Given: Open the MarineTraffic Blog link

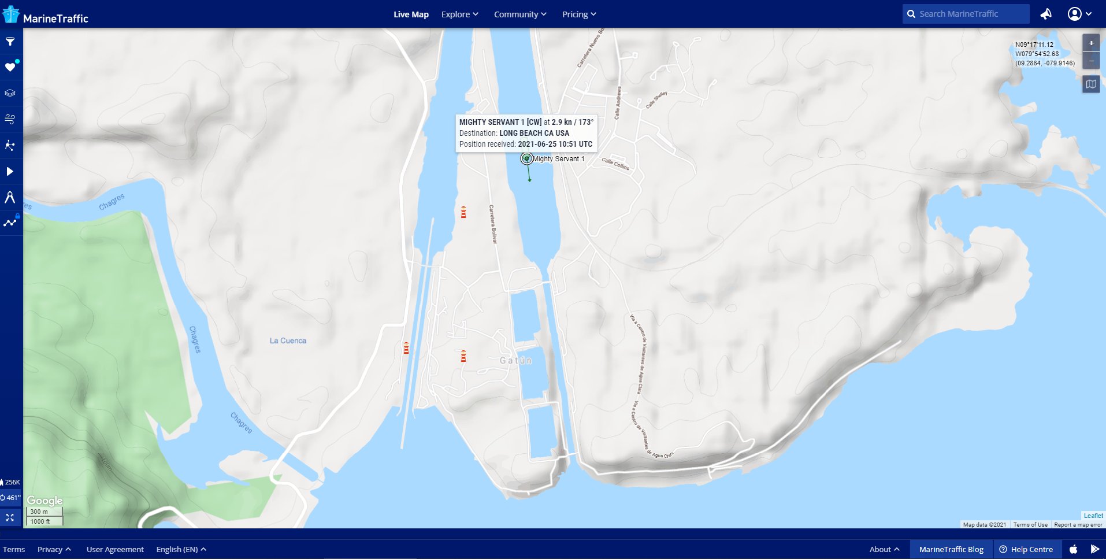Looking at the screenshot, I should [x=951, y=549].
